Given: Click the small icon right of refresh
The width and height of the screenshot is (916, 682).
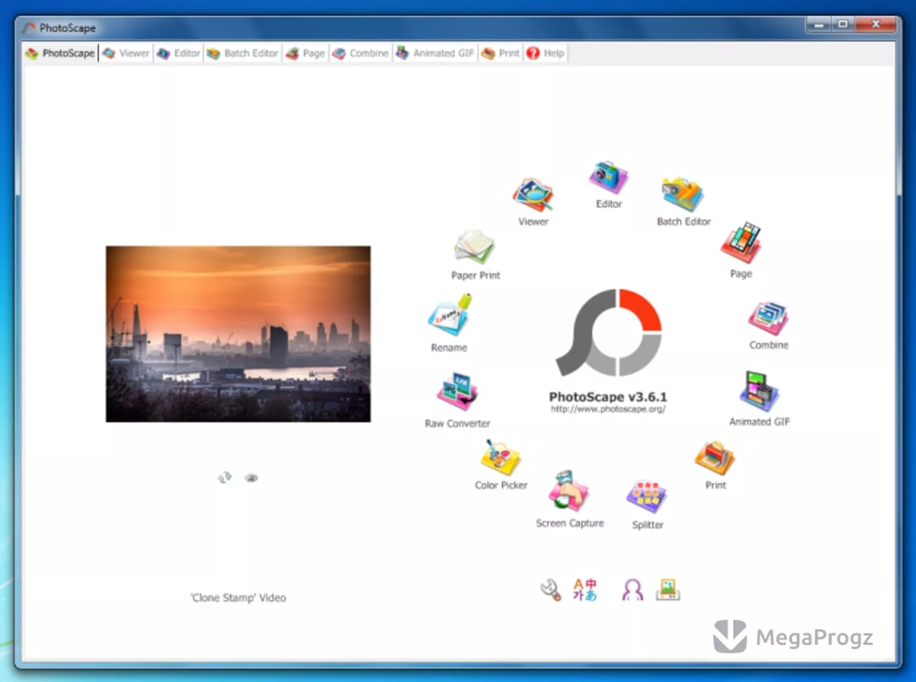Looking at the screenshot, I should [251, 478].
